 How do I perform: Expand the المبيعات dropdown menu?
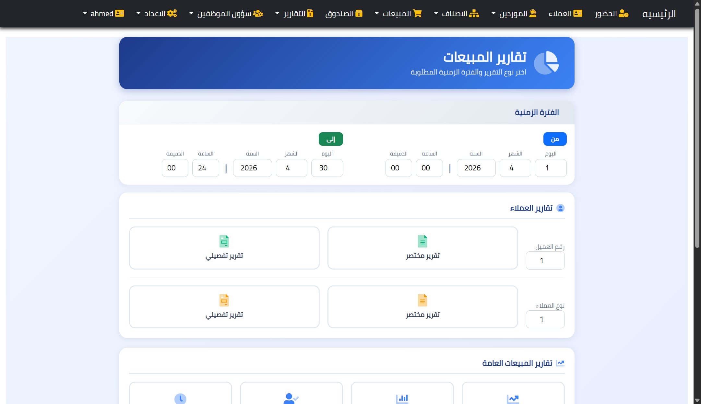coord(398,14)
